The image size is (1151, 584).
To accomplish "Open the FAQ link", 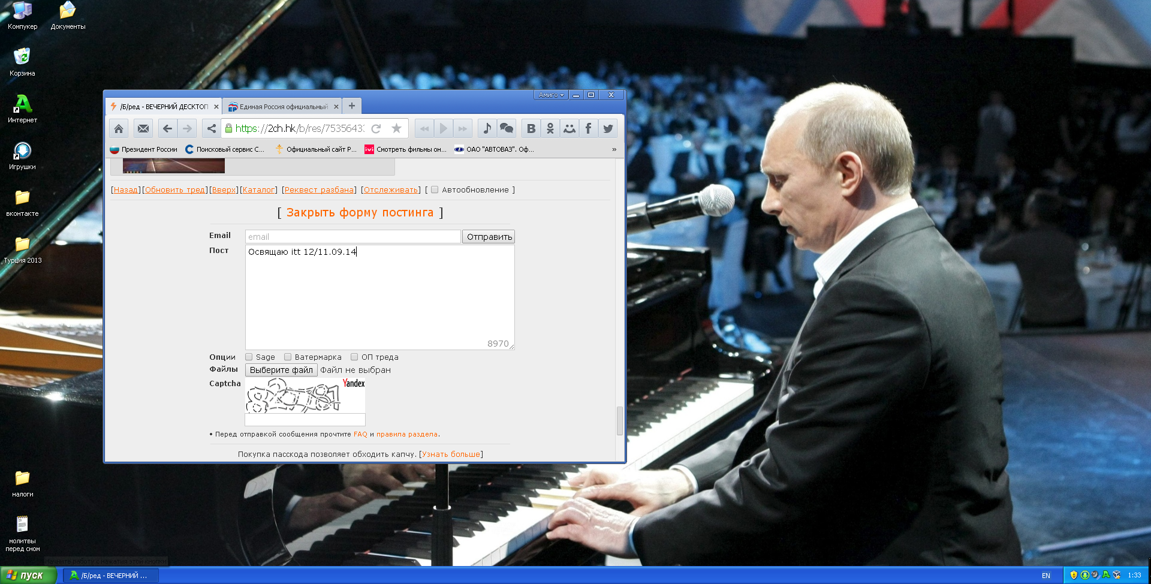I will (360, 434).
